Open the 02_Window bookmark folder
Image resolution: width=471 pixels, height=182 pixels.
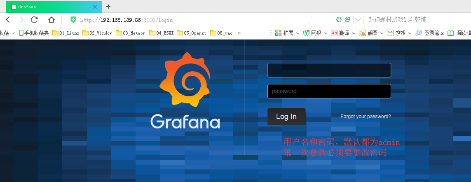coord(97,33)
